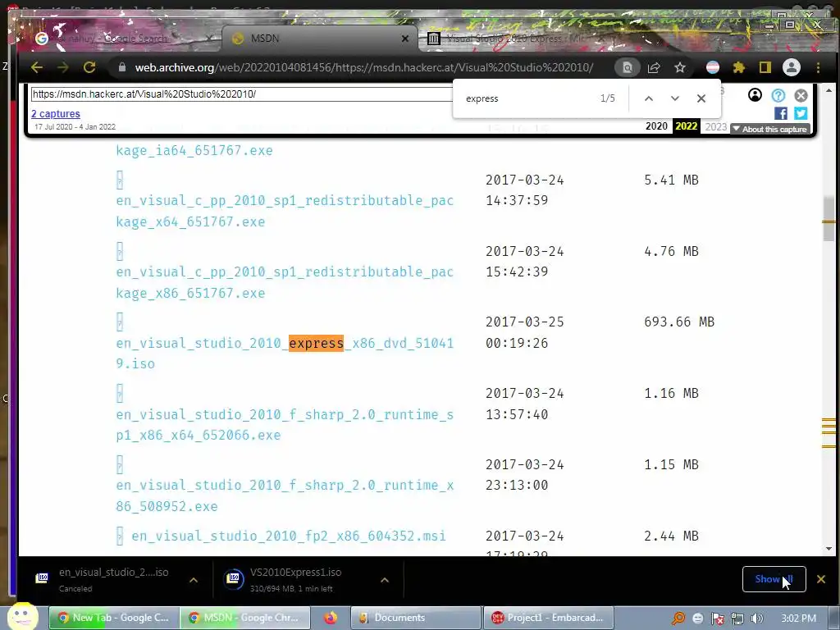
Task: Click the scroll-up arrow of the page scrollbar
Action: 829,90
